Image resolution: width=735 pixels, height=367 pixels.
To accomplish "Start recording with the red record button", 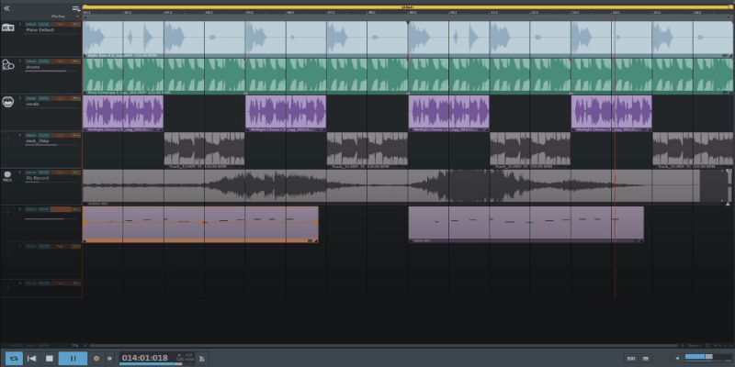I will pos(96,358).
